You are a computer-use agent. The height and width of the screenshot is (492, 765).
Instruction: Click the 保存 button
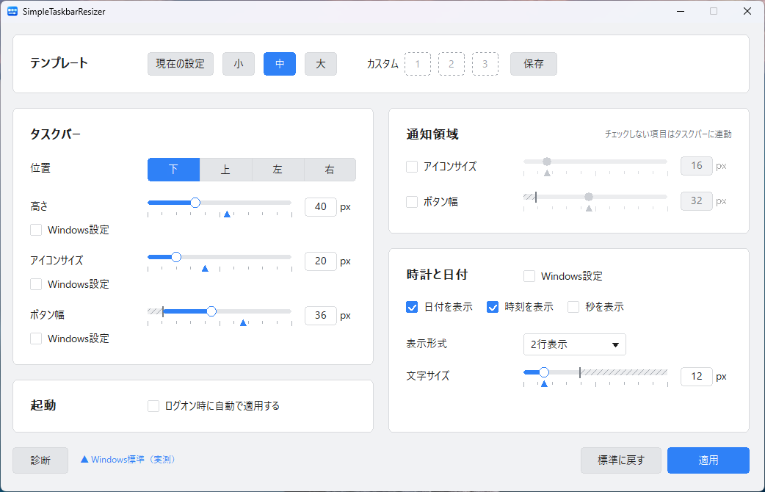coord(534,64)
